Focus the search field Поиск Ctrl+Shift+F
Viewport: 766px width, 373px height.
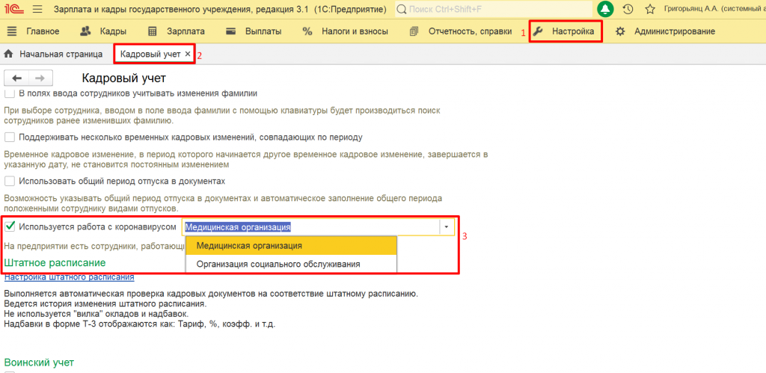(x=494, y=9)
